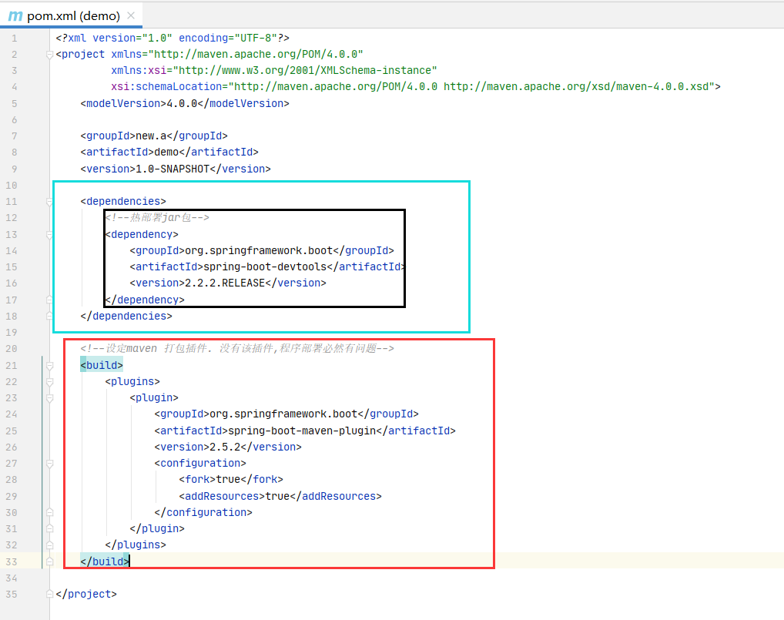Screen dimensions: 784x620
Task: Click fold end marker at </configuration> line 30
Action: 49,512
